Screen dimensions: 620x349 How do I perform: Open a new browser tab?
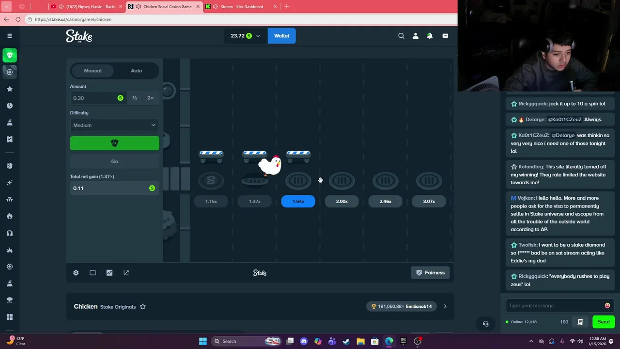pos(287,7)
